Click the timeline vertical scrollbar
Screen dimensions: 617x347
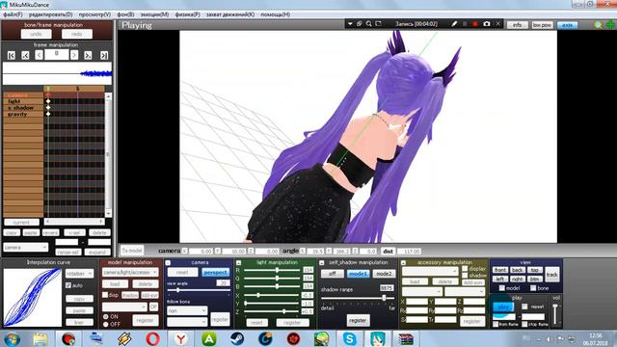click(108, 154)
